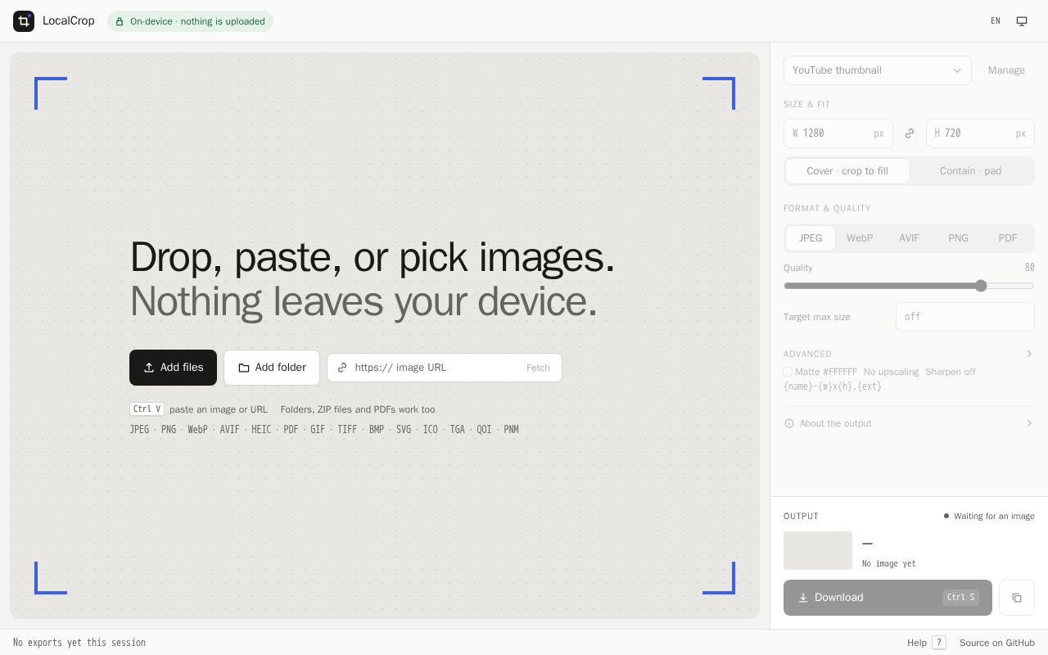Choose the PNG format tab
The width and height of the screenshot is (1048, 655).
point(958,238)
